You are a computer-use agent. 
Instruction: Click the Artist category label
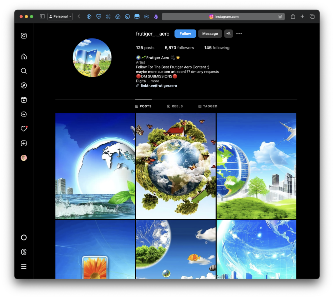(x=140, y=62)
